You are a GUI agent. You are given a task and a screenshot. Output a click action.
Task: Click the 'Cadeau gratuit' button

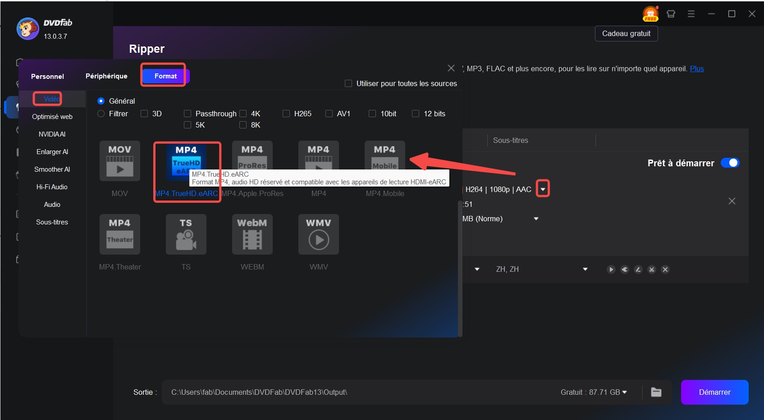tap(626, 33)
